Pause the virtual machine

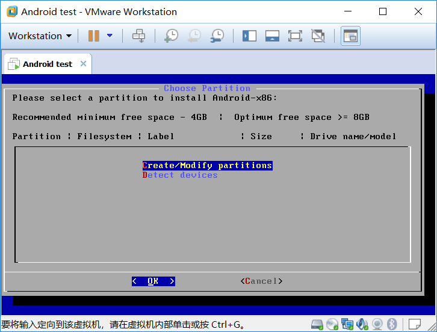(94, 36)
